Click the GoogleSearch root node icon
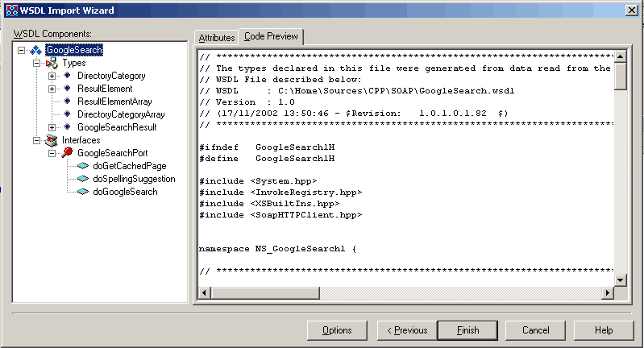The image size is (644, 348). (x=35, y=50)
